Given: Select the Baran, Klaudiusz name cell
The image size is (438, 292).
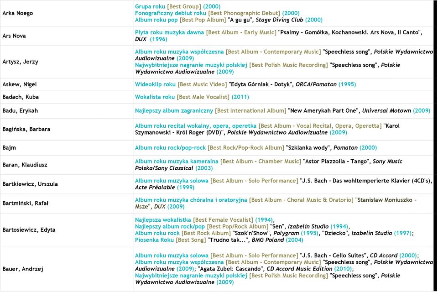Looking at the screenshot, I should pyautogui.click(x=67, y=165).
